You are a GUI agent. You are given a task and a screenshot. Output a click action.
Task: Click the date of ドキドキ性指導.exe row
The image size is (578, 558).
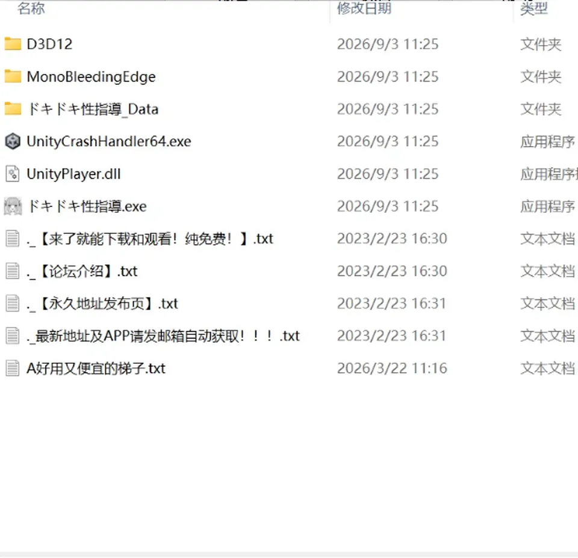point(388,206)
